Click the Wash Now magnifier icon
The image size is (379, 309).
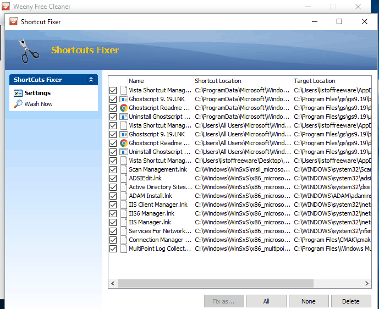[x=18, y=104]
